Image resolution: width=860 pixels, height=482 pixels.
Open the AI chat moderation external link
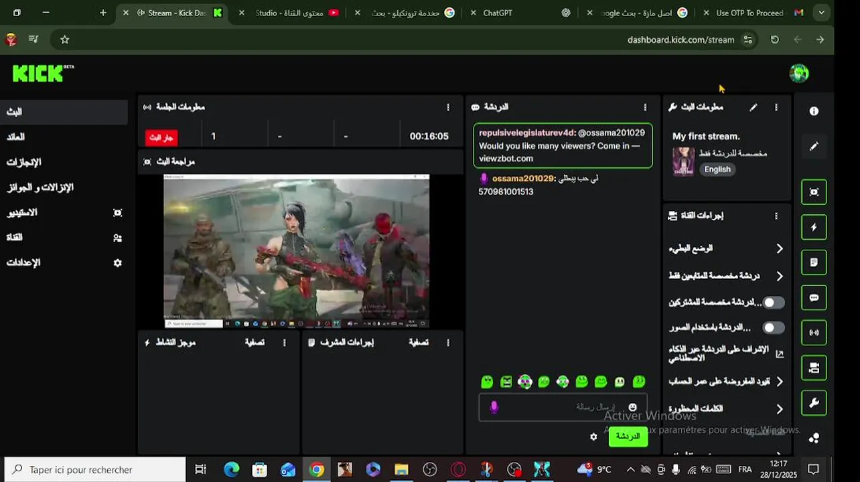[780, 353]
